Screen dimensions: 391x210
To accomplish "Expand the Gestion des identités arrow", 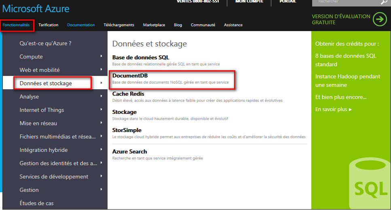I will [101, 163].
